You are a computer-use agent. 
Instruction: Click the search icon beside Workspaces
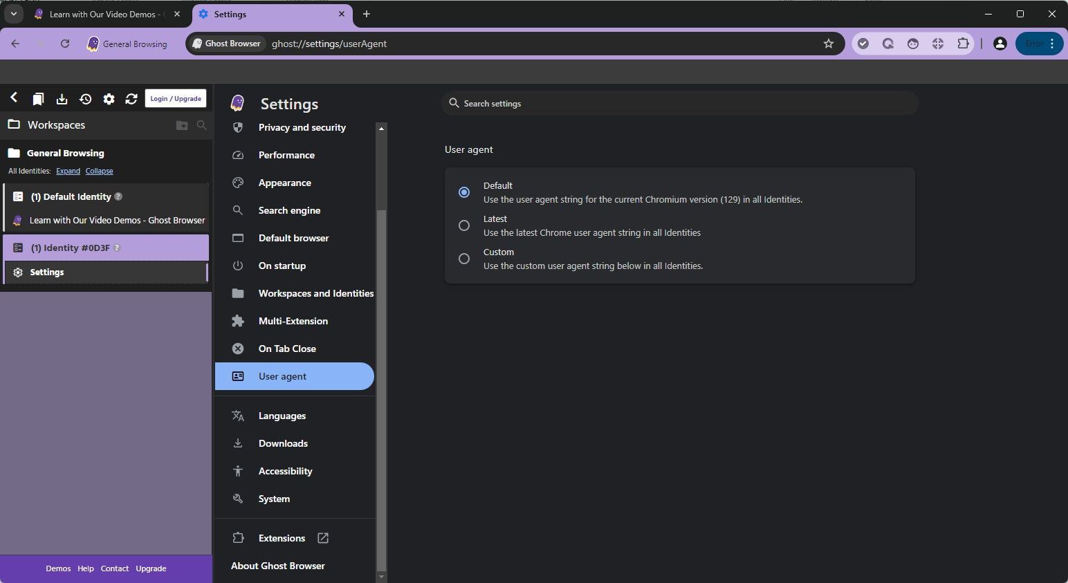[202, 125]
